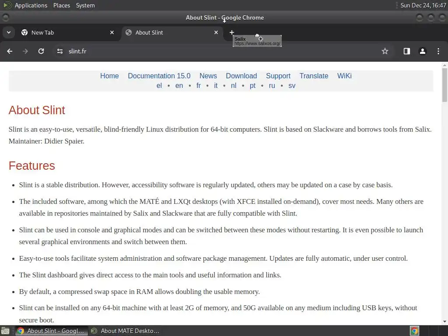Click the clock showing Sun Dec 24
The width and height of the screenshot is (448, 336).
pyautogui.click(x=423, y=5)
